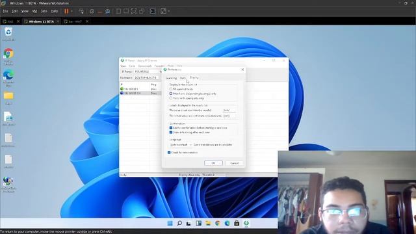Close the Preferences dialog with X

(242, 70)
